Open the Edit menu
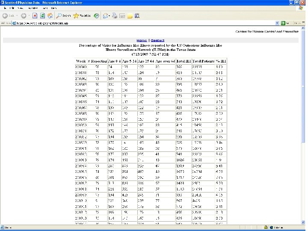Viewport: 308px width, 231px height. [x=12, y=8]
